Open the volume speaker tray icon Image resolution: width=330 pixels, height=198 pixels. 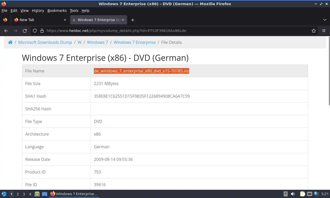tap(293, 194)
